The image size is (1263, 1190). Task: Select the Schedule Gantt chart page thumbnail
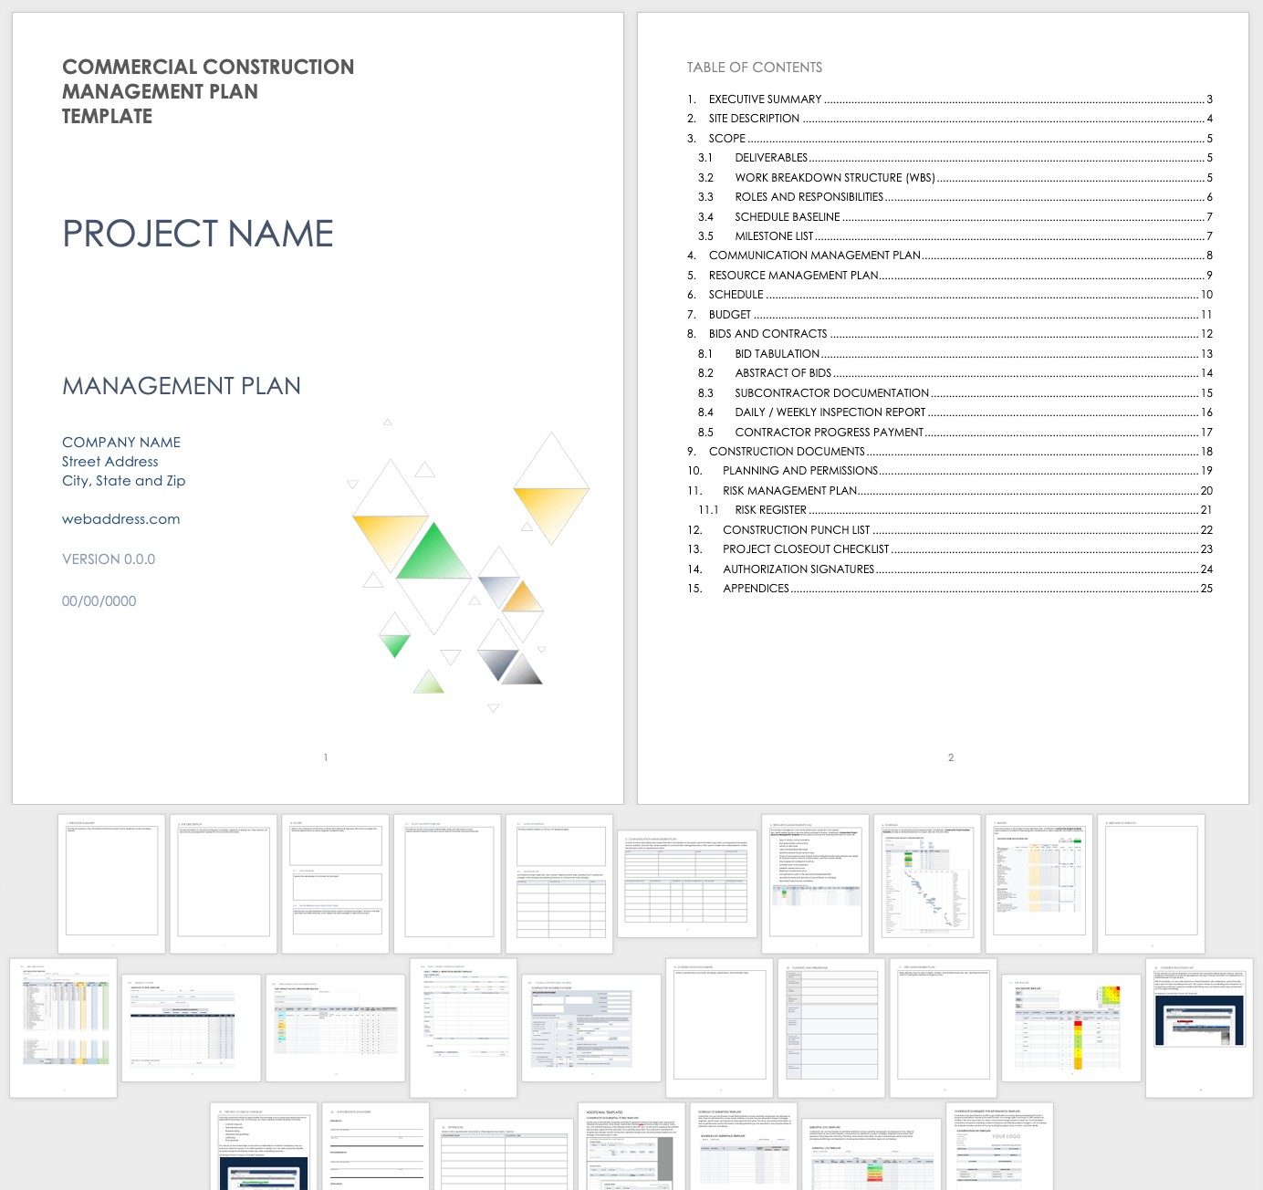tap(927, 884)
